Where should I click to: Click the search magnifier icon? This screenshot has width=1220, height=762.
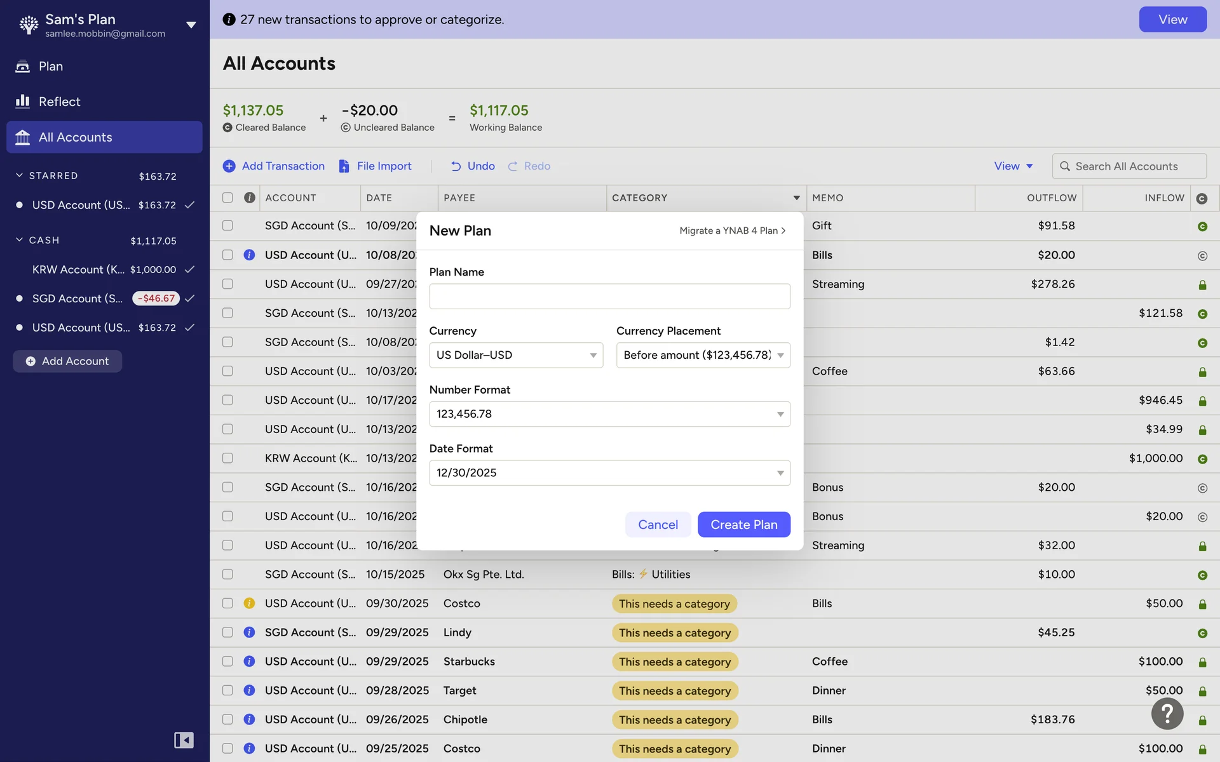pos(1065,166)
